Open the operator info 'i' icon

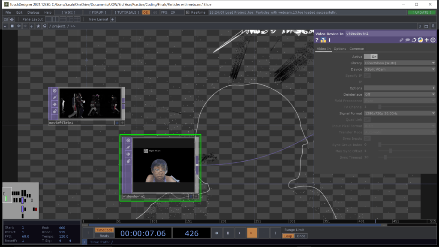(329, 40)
